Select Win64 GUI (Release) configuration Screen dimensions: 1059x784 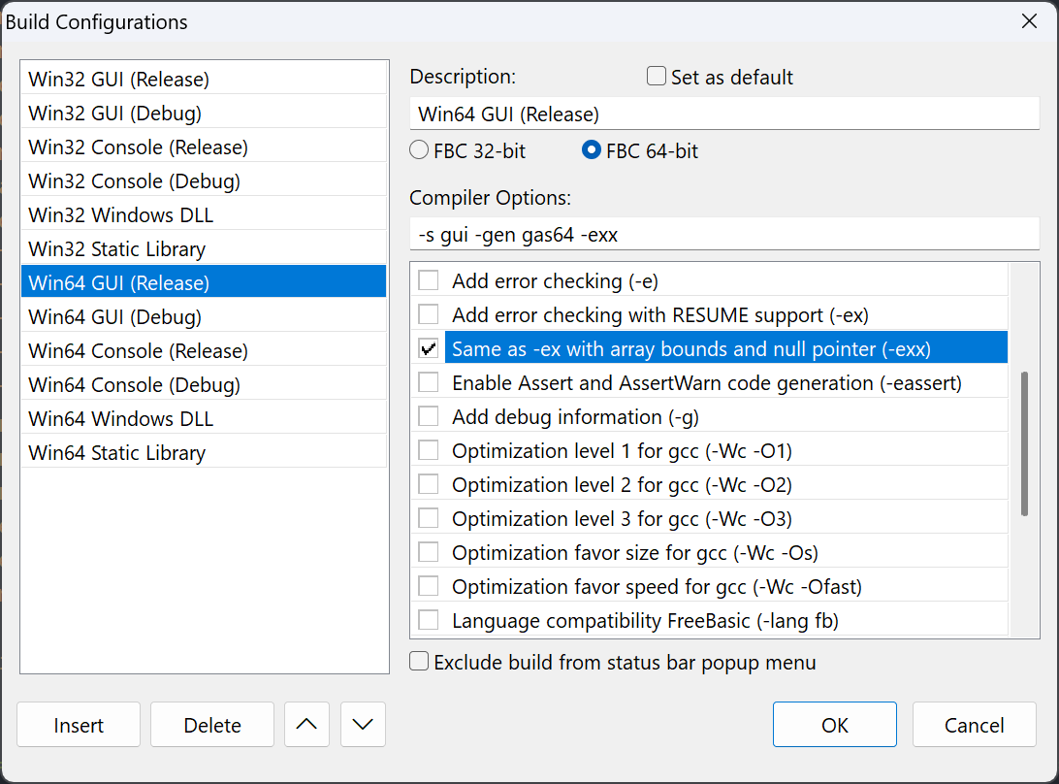click(204, 282)
